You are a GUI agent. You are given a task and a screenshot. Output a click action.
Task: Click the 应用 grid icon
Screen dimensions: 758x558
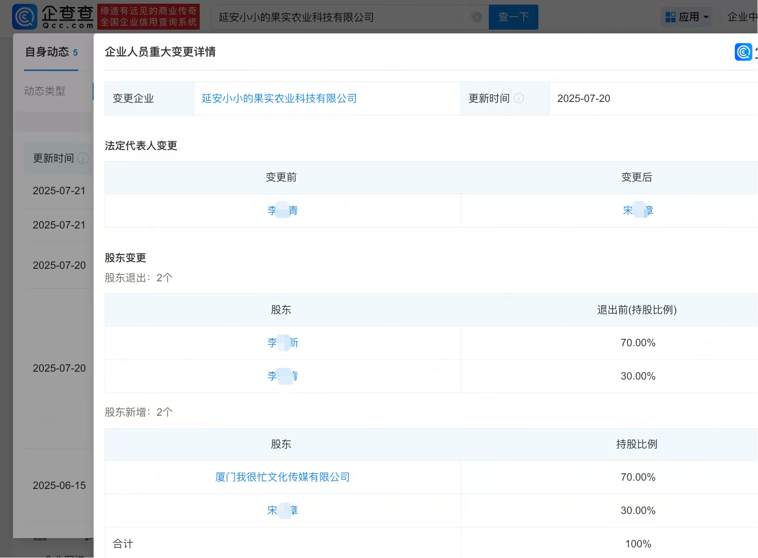pos(670,17)
